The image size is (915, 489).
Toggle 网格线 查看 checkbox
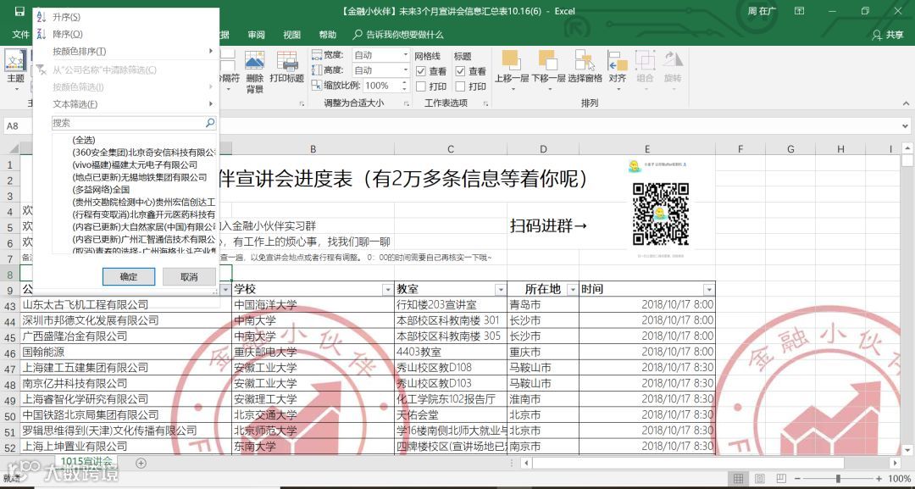click(x=421, y=71)
